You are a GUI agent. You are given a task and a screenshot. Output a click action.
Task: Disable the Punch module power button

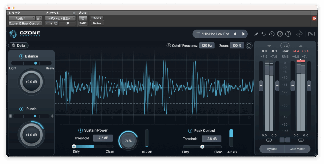pos(21,109)
